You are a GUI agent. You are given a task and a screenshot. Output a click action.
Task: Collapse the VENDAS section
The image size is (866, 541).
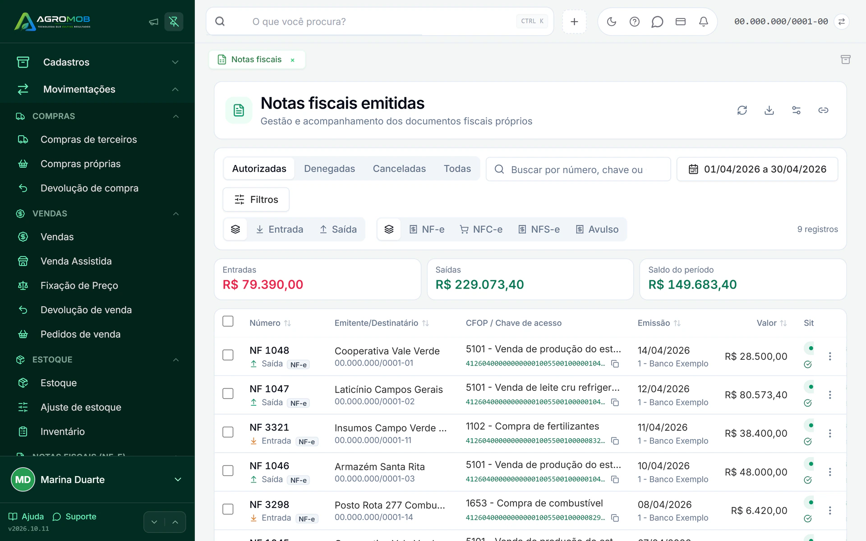coord(97,214)
